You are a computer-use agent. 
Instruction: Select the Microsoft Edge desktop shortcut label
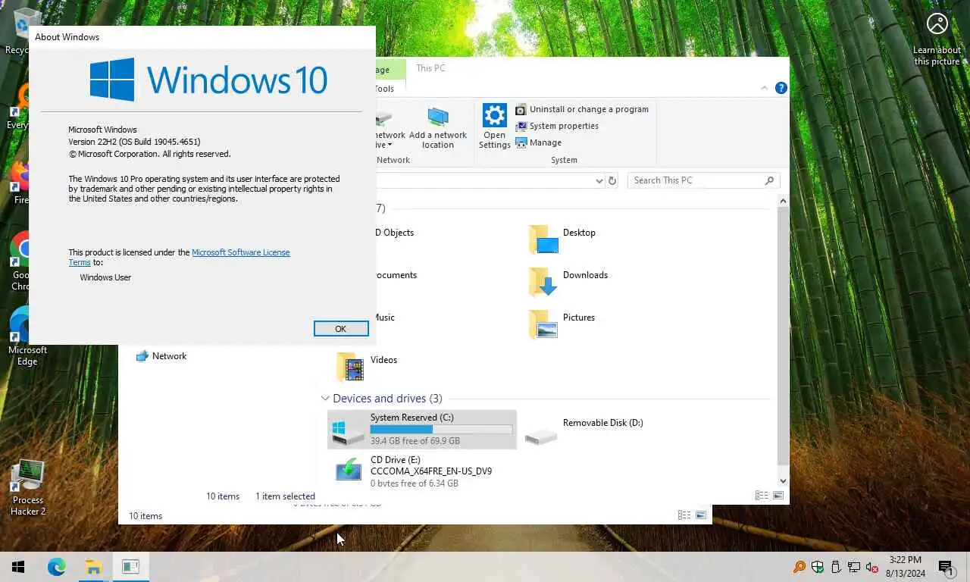pyautogui.click(x=27, y=355)
